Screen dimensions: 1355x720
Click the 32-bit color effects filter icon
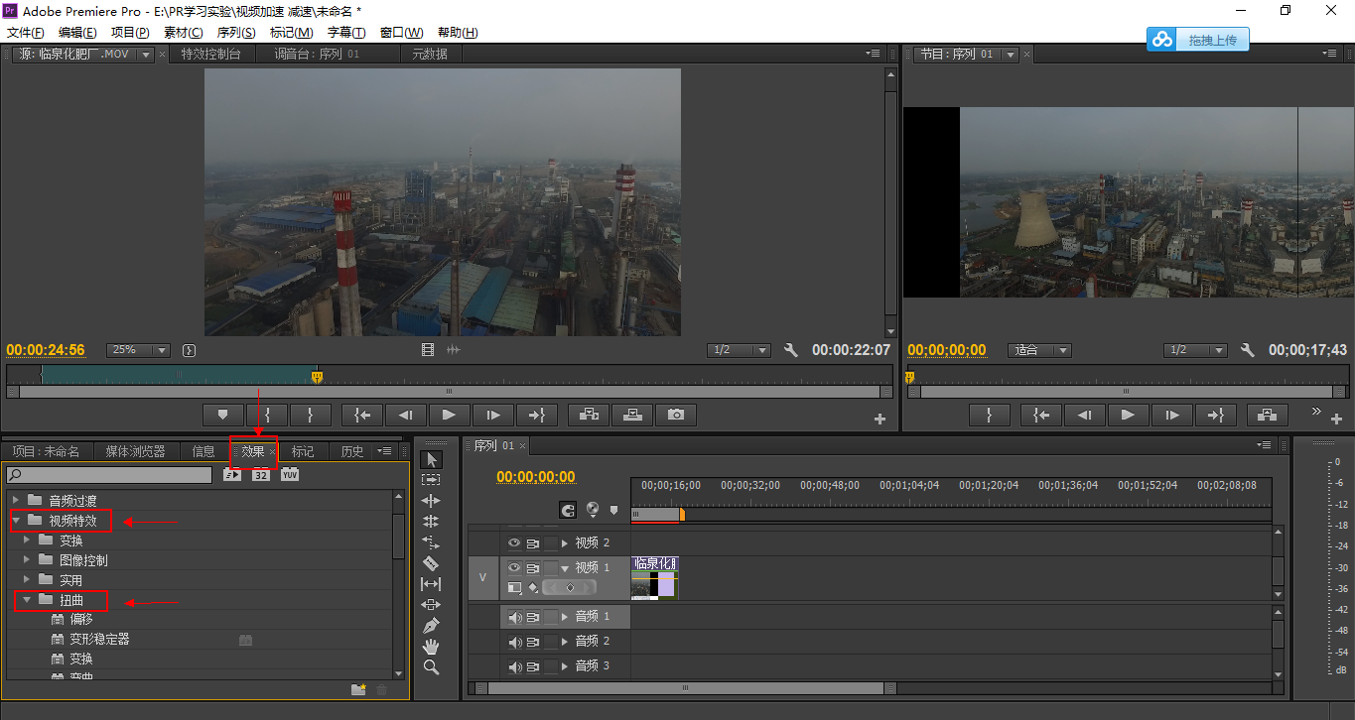tap(261, 475)
